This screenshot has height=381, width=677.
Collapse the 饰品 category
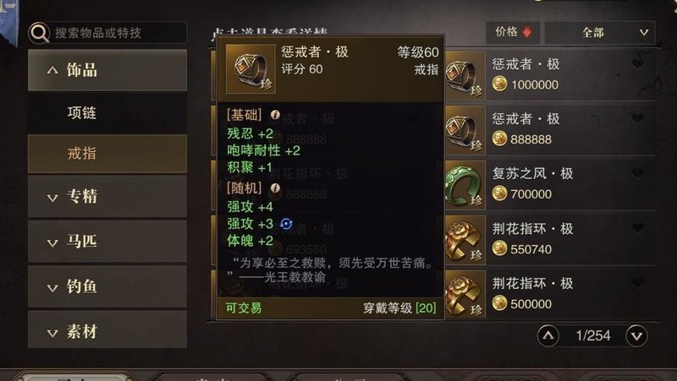tap(107, 70)
